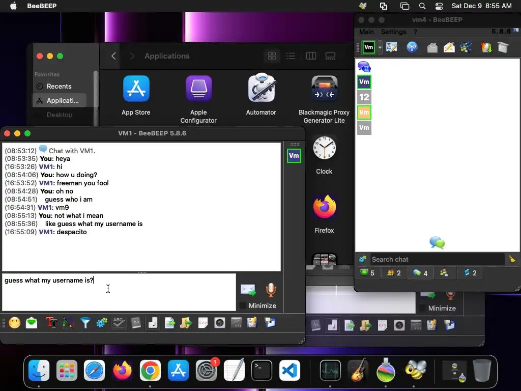The height and width of the screenshot is (391, 521).
Task: Click the camera screenshot icon in VM1 chat
Action: click(220, 323)
